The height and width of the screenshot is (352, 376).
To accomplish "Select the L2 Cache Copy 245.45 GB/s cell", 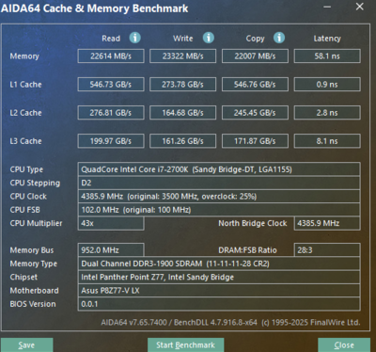I will click(x=255, y=113).
